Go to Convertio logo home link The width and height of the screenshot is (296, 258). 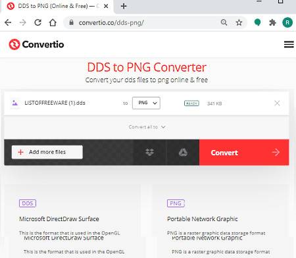[36, 44]
